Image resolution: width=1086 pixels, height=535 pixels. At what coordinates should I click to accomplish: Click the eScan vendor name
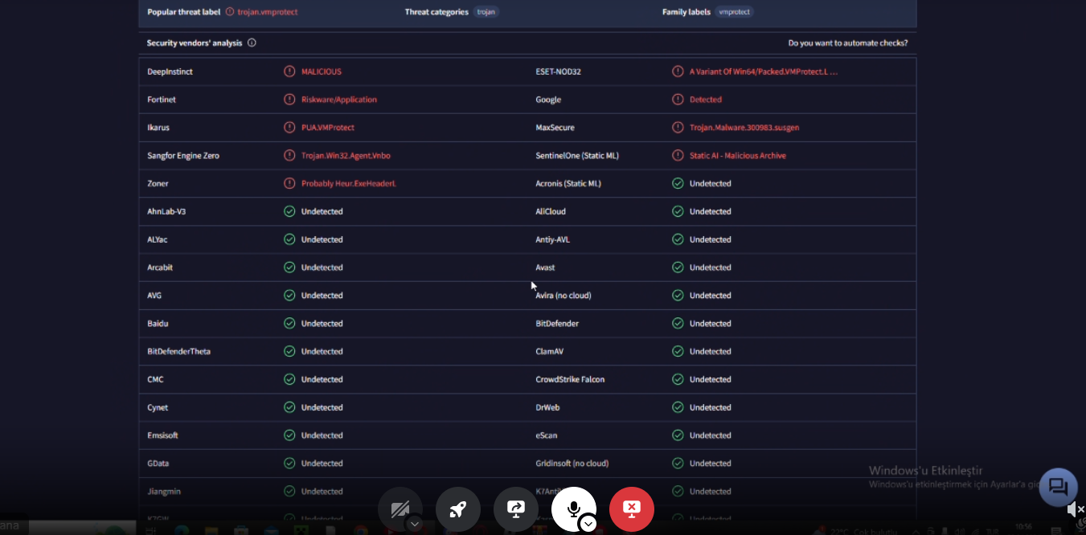coord(546,435)
